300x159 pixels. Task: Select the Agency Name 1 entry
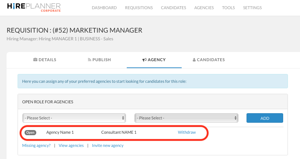tap(60, 132)
